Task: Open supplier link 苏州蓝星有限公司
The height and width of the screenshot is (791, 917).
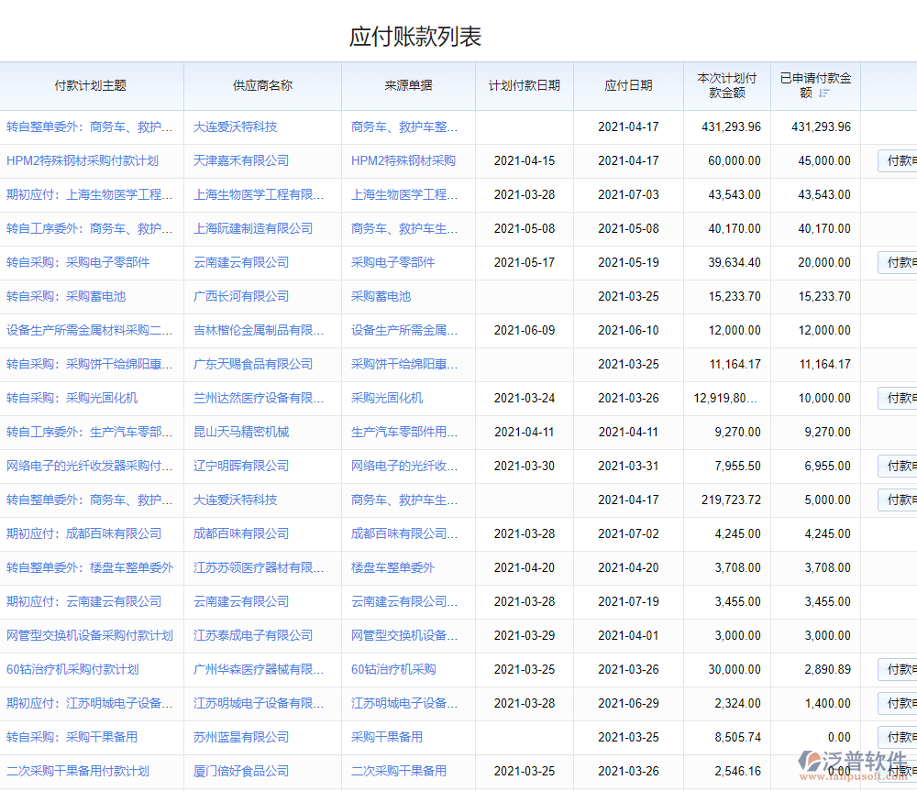Action: pyautogui.click(x=241, y=737)
